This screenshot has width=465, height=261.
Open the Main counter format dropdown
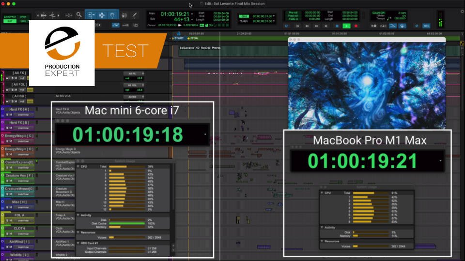pyautogui.click(x=192, y=14)
